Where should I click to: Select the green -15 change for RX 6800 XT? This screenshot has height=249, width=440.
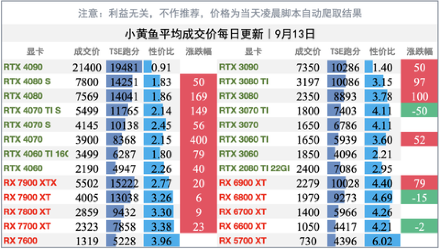point(419,198)
